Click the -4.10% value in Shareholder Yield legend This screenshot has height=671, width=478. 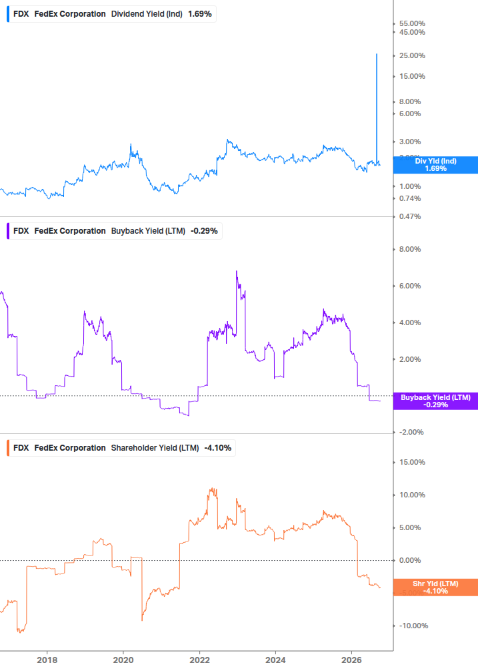[x=218, y=447]
